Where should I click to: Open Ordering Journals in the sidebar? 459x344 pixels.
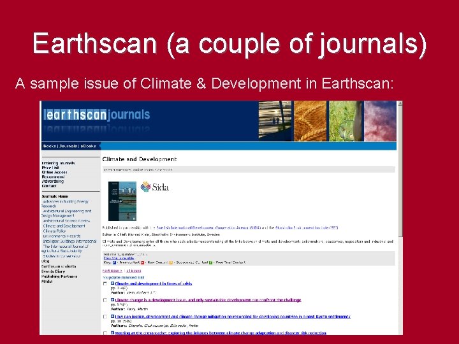click(x=58, y=163)
